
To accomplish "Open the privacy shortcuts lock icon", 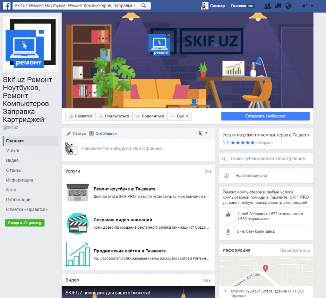I will tap(305, 6).
